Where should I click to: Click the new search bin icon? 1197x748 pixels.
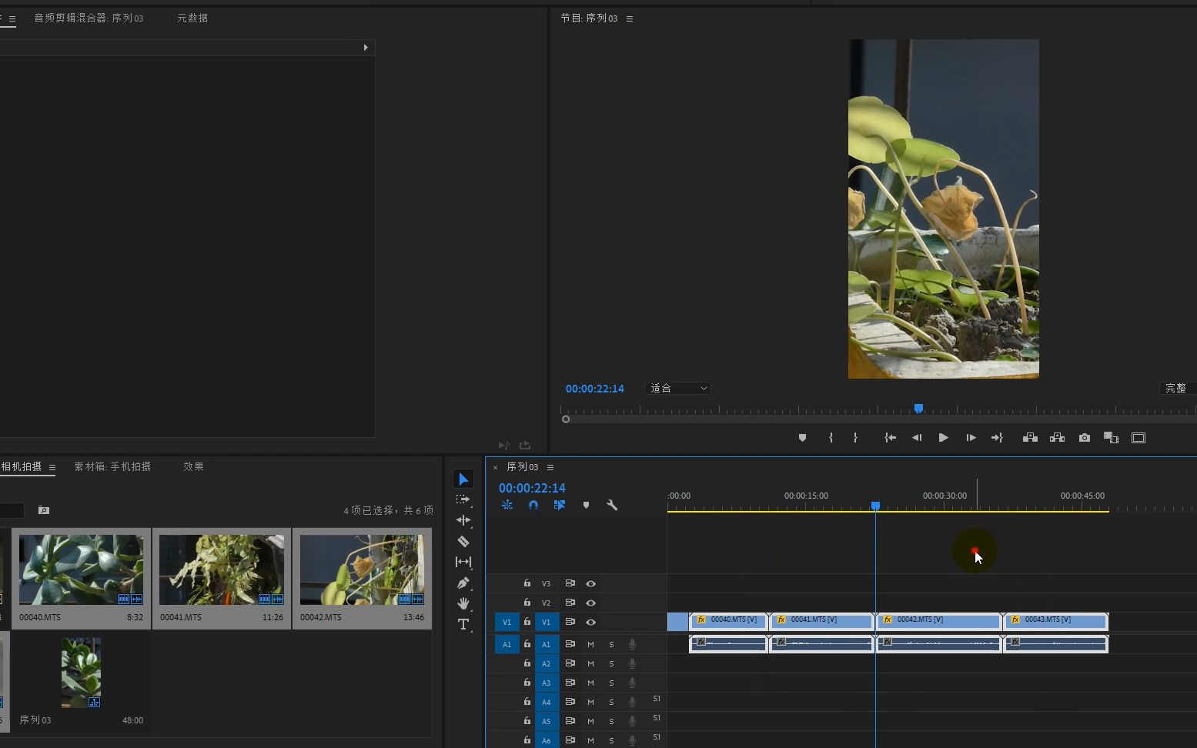(44, 510)
